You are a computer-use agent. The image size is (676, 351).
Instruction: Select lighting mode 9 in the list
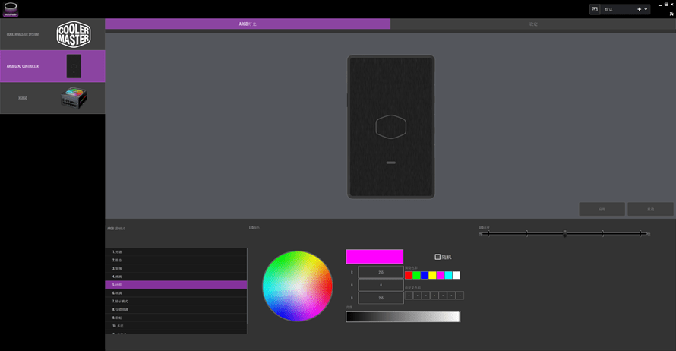coord(176,318)
